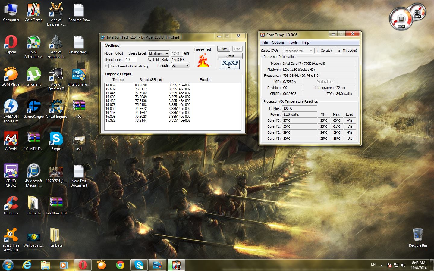Open the Threads dropdown
This screenshot has height=271, width=434.
pyautogui.click(x=181, y=65)
